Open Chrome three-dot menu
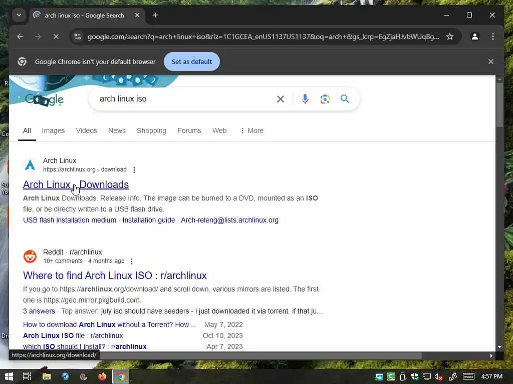 [x=493, y=36]
